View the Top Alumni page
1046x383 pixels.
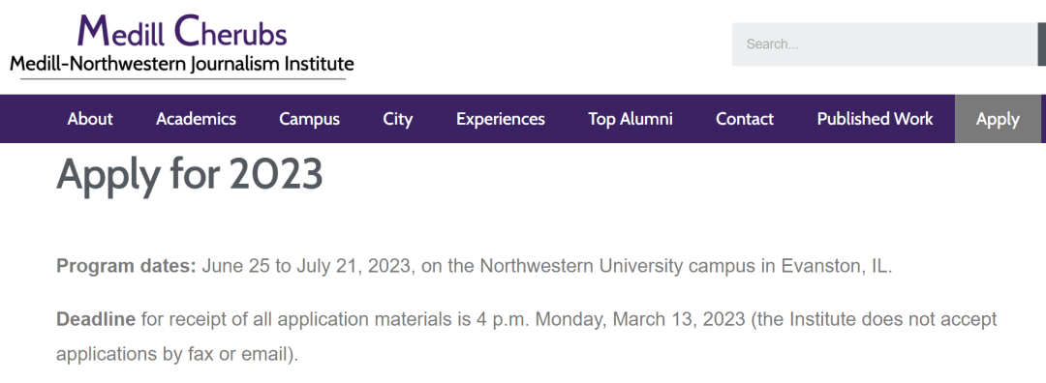point(631,119)
